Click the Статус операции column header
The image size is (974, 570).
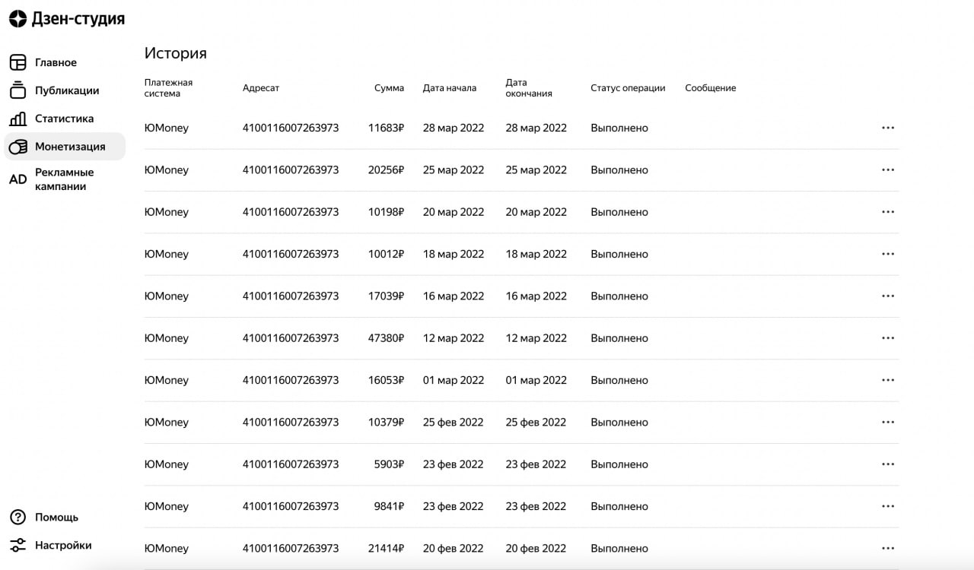point(628,88)
